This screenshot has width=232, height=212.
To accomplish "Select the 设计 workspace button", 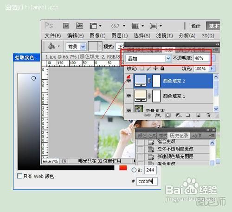I will 196,26.
